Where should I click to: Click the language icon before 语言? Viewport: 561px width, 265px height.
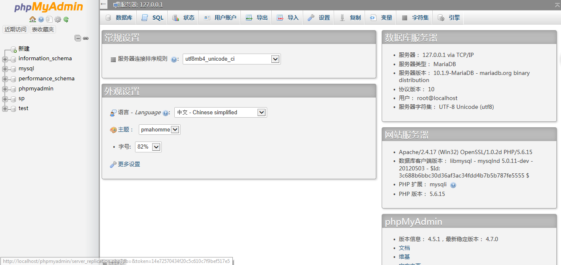pyautogui.click(x=113, y=113)
